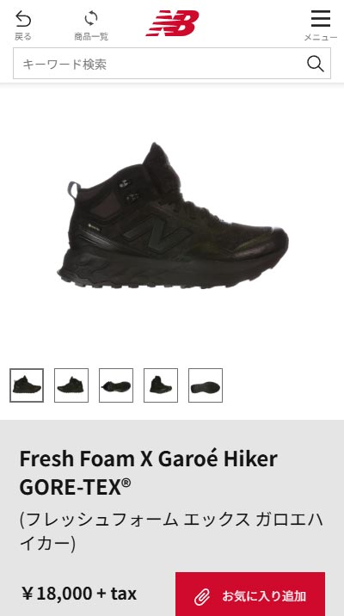This screenshot has height=616, width=344.
Task: Tap the back arrow icon labeled 戻る
Action: (x=23, y=19)
